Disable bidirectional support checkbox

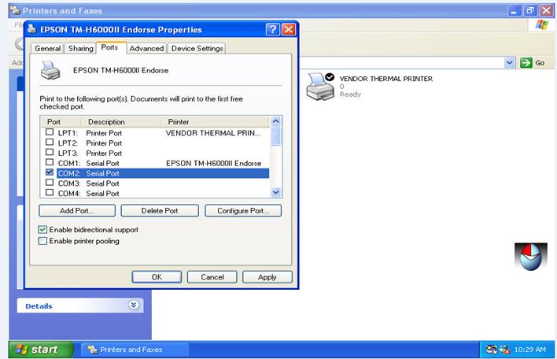[42, 230]
